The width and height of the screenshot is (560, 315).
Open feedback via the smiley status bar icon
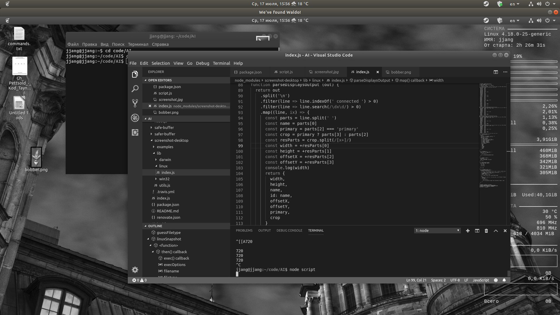[496, 280]
